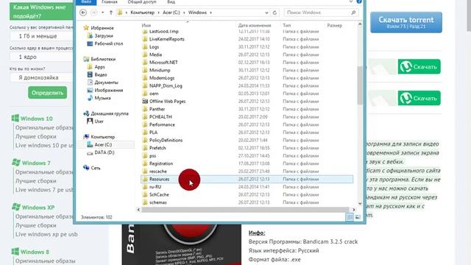Click the Скачать torrent button on webpage
The image size is (471, 265).
(x=406, y=22)
